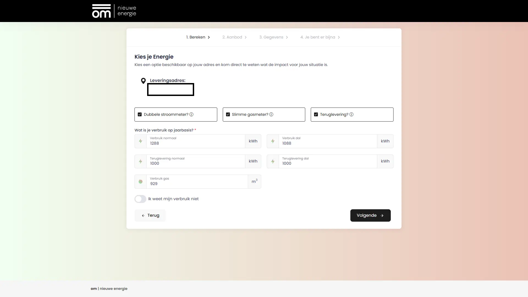The image size is (528, 297).
Task: Click the lightning icon of Verbruik normaal
Action: pyautogui.click(x=141, y=141)
